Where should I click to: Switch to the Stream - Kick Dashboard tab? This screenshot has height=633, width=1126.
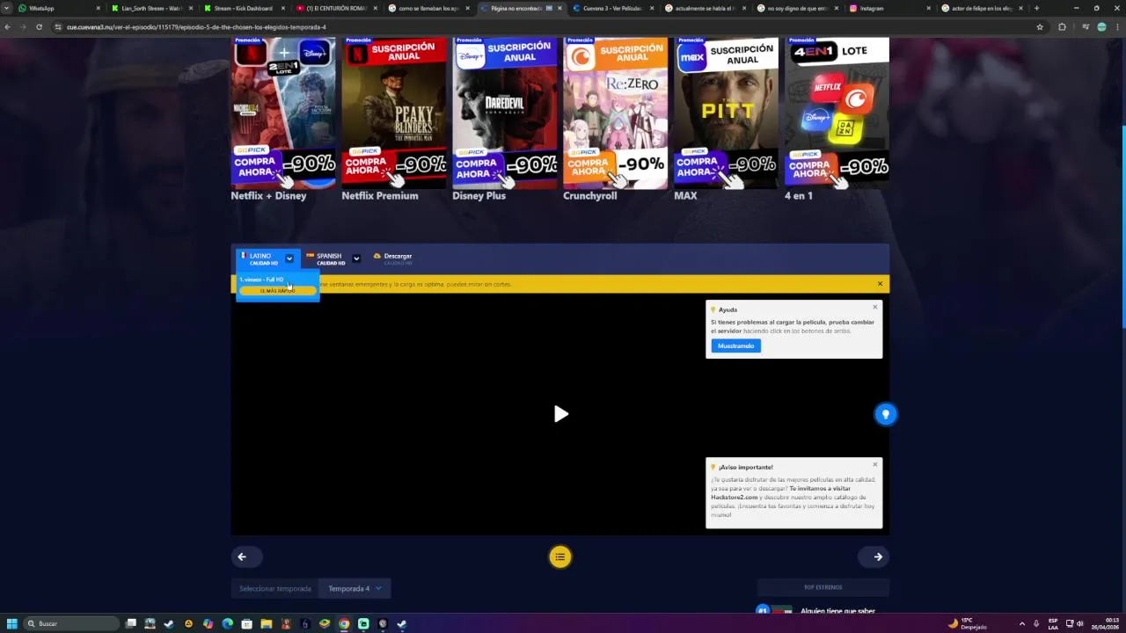pyautogui.click(x=242, y=8)
